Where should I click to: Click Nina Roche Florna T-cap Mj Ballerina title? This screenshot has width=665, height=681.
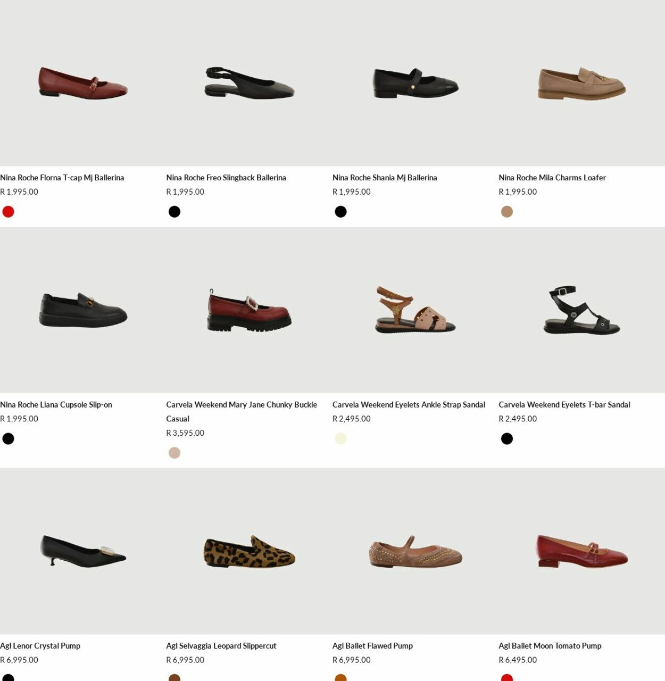tap(62, 178)
